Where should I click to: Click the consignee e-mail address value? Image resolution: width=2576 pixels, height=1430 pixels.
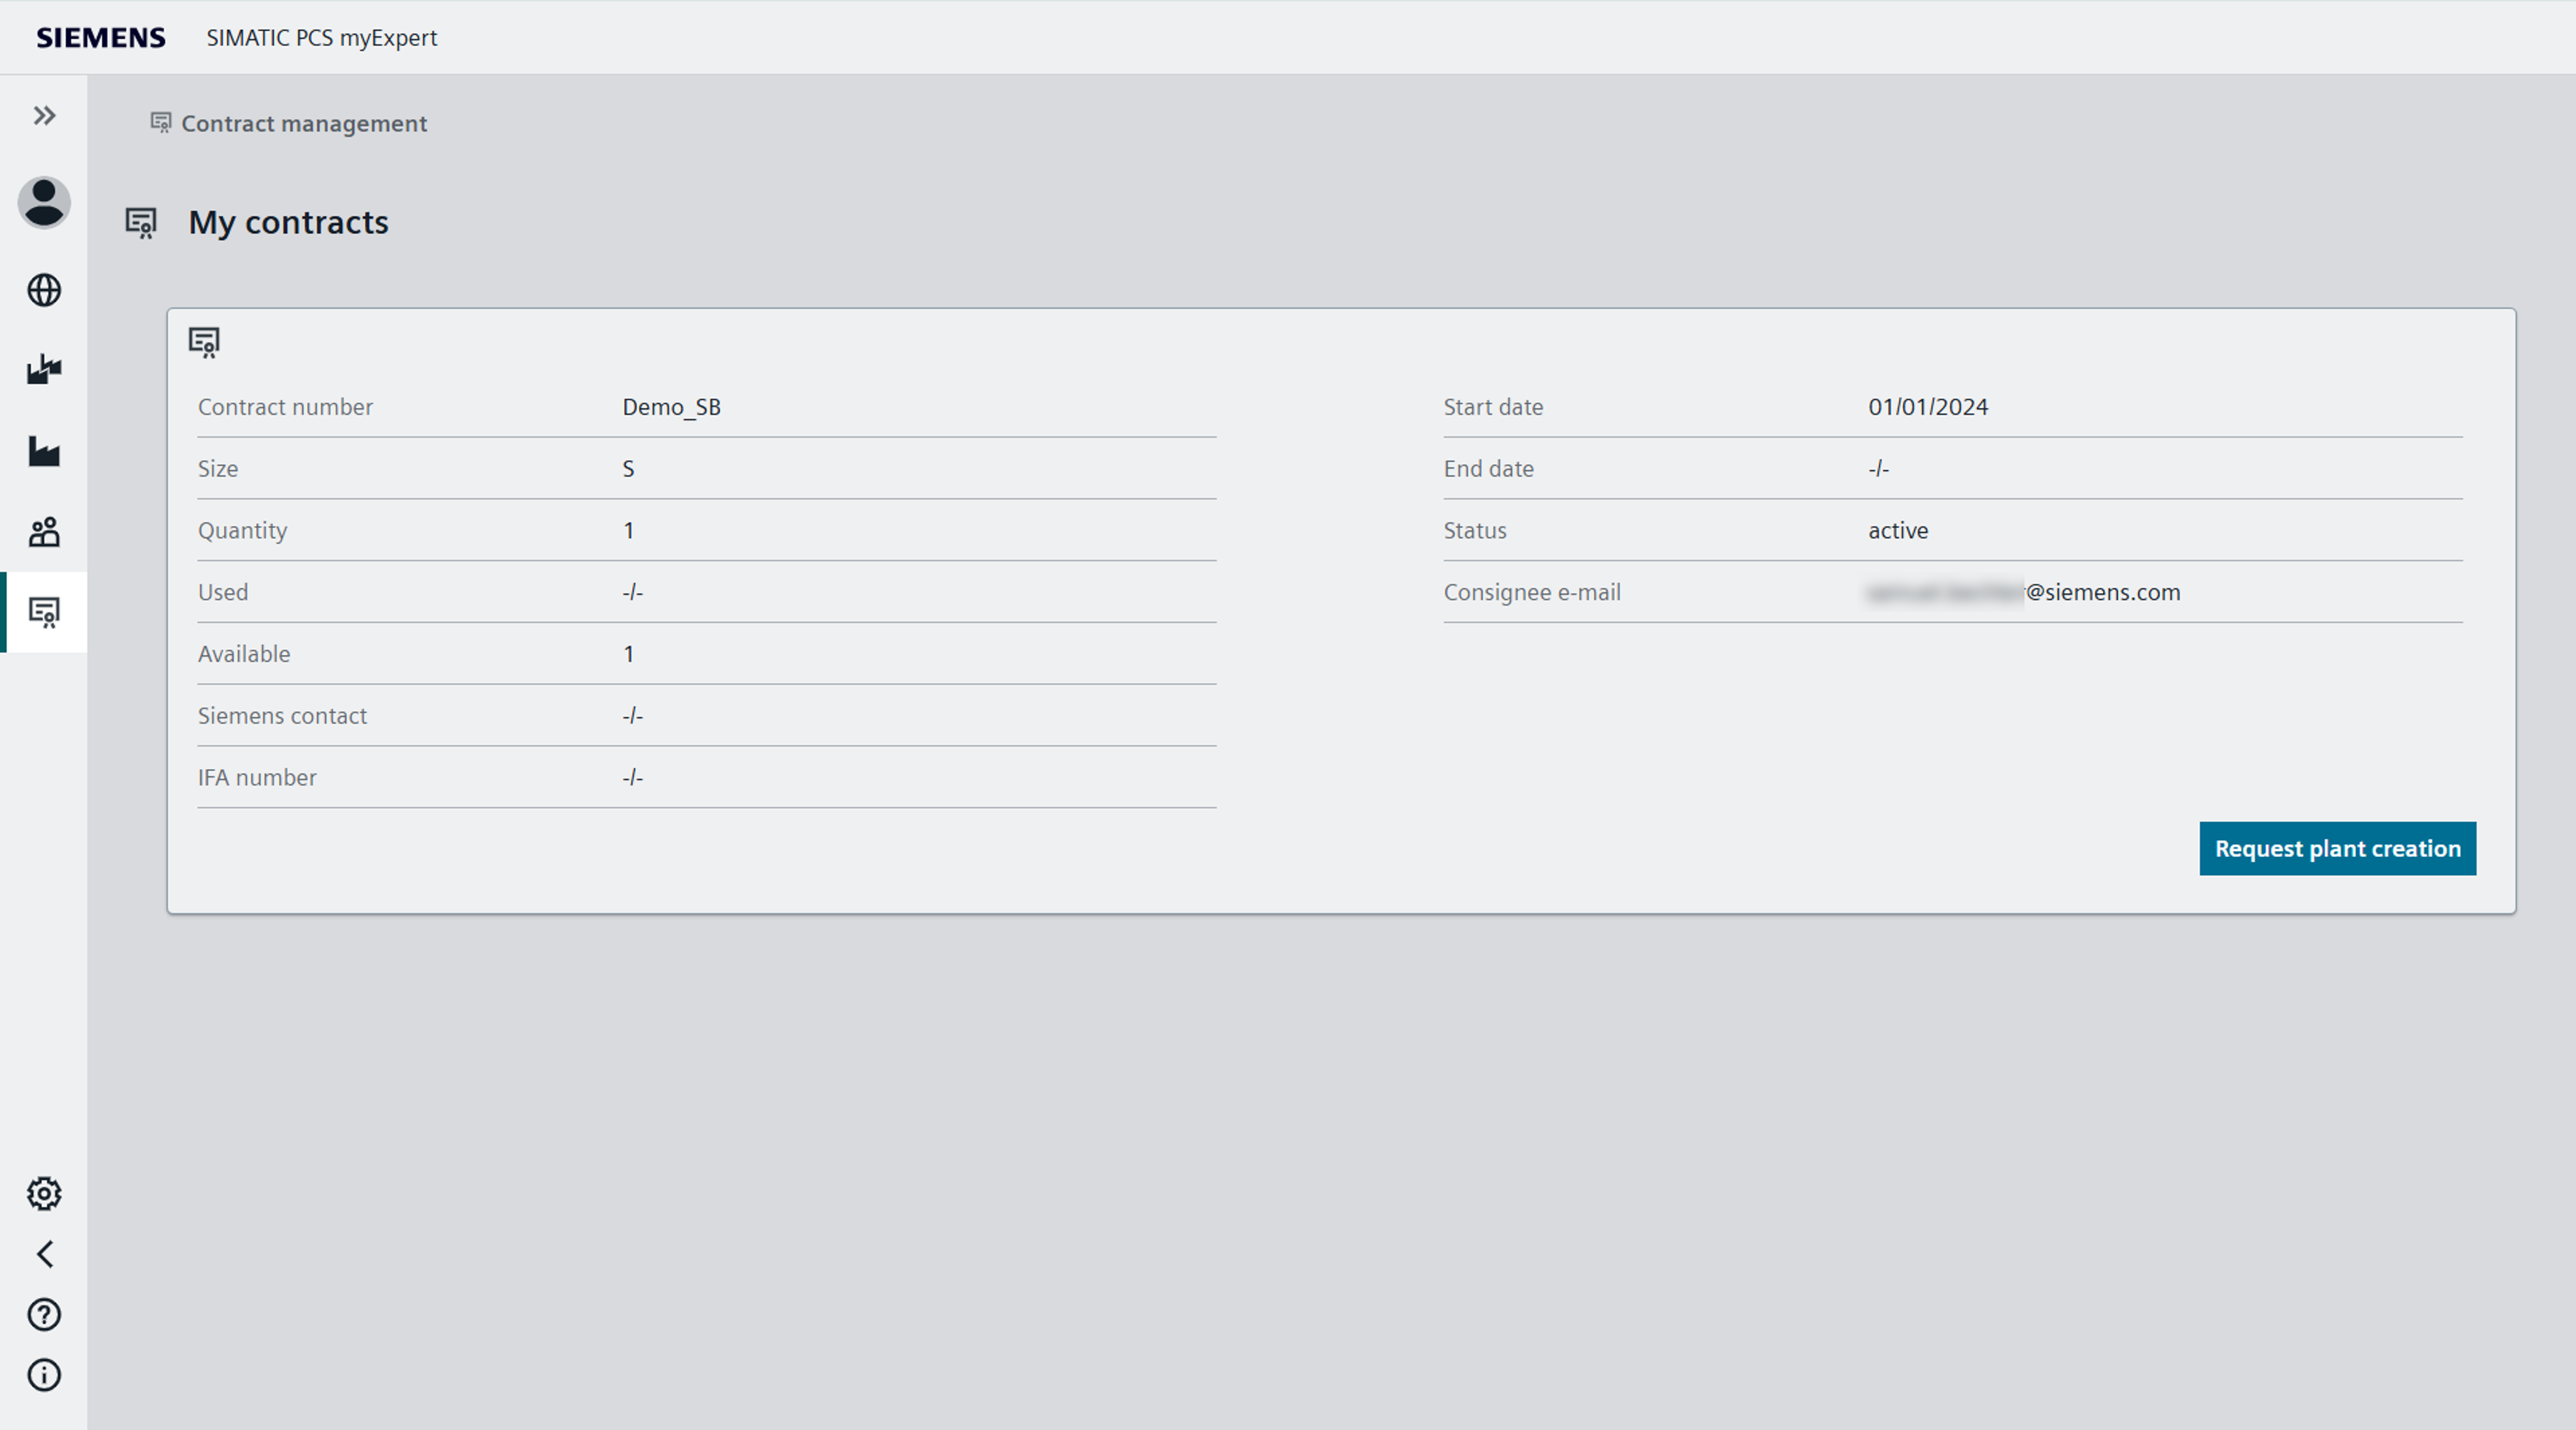[x=2023, y=592]
